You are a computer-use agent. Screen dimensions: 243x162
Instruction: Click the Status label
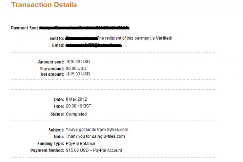(57, 114)
